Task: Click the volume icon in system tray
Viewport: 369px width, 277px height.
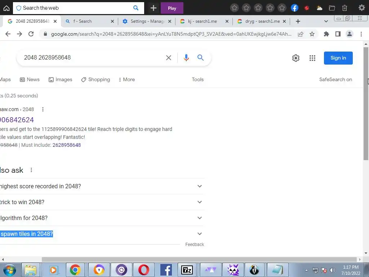Action: pos(332,270)
